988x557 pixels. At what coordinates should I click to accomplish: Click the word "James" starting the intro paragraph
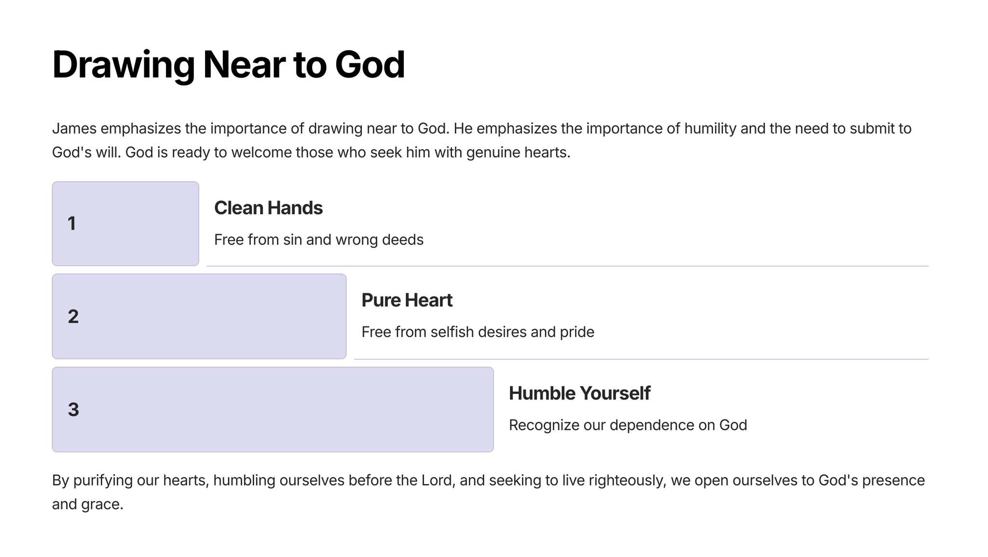(74, 129)
